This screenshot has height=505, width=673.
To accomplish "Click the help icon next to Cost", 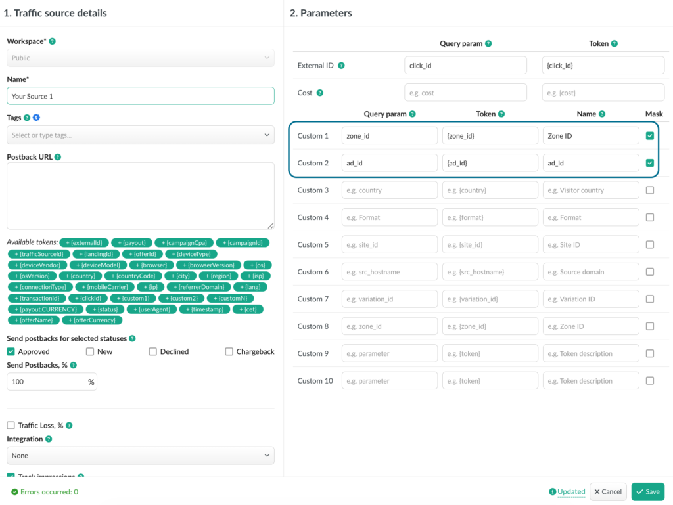I will tap(319, 93).
